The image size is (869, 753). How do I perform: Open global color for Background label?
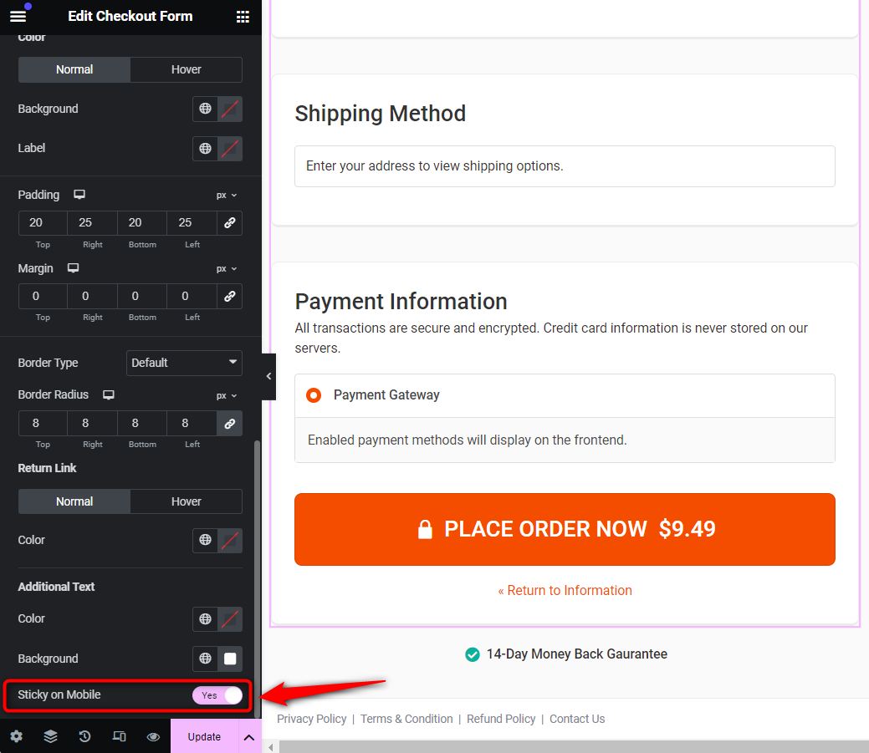click(205, 109)
